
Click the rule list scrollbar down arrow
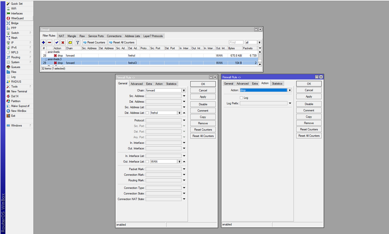click(x=260, y=64)
